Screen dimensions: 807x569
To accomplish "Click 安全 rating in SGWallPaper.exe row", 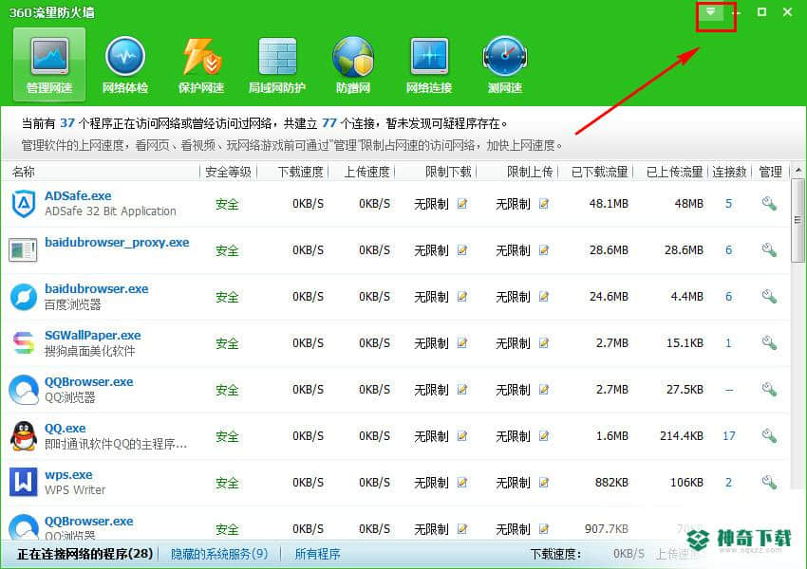I will (227, 343).
